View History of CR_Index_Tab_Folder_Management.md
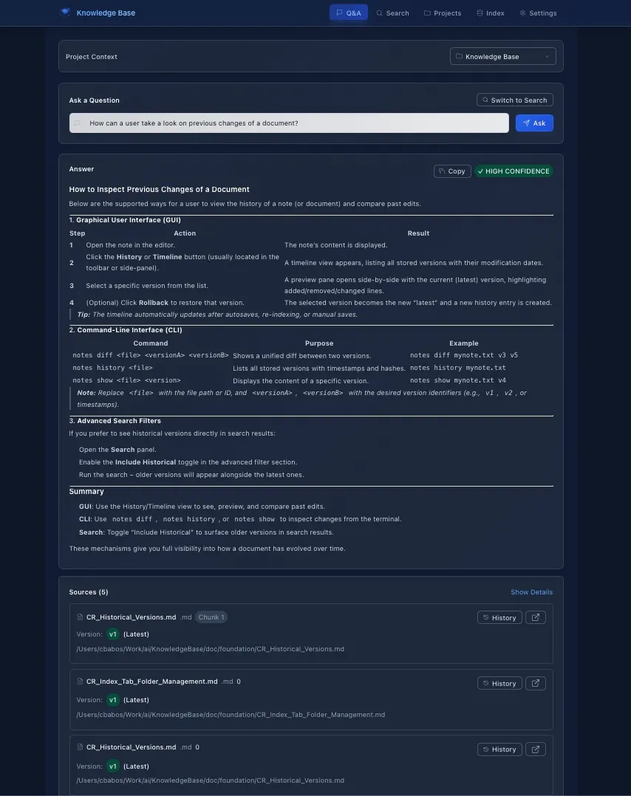 click(x=499, y=683)
